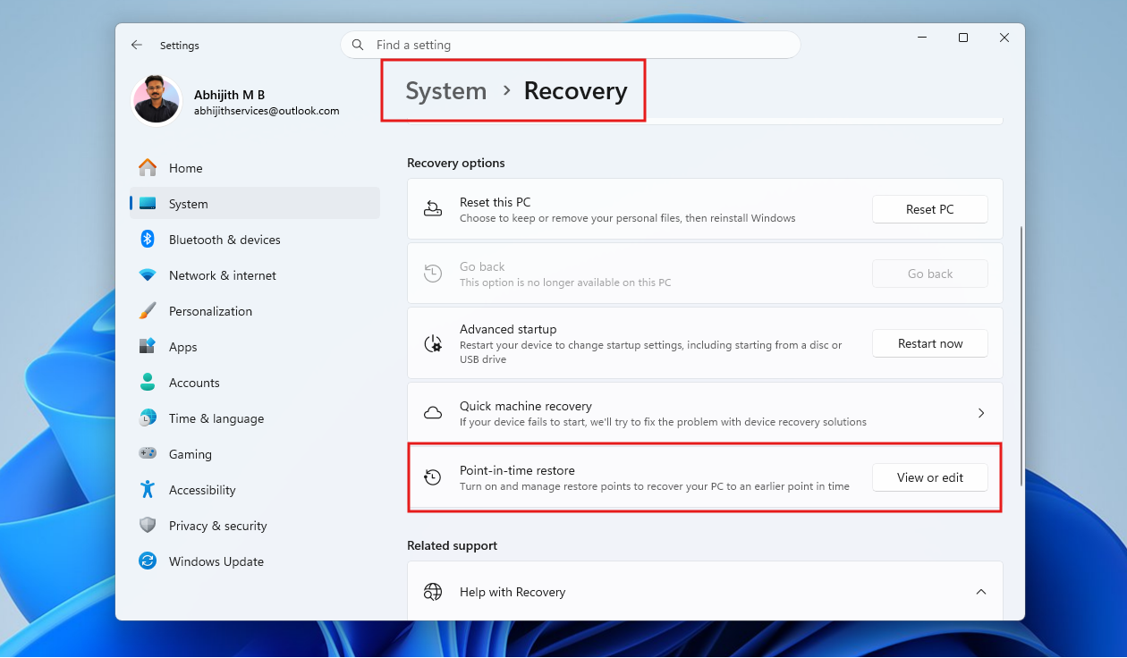The width and height of the screenshot is (1127, 658).
Task: Open the Quick machine recovery chevron
Action: [981, 413]
